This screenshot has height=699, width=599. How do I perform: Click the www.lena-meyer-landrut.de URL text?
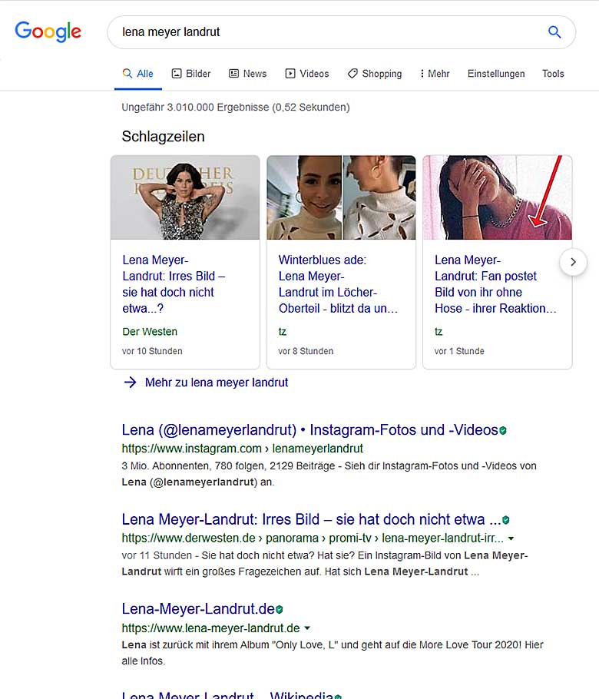tap(210, 628)
